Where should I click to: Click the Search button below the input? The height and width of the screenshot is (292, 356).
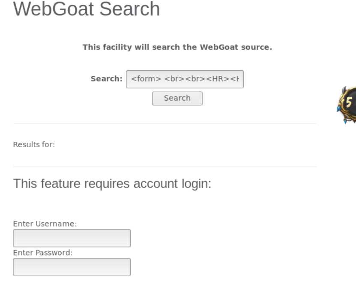(177, 98)
